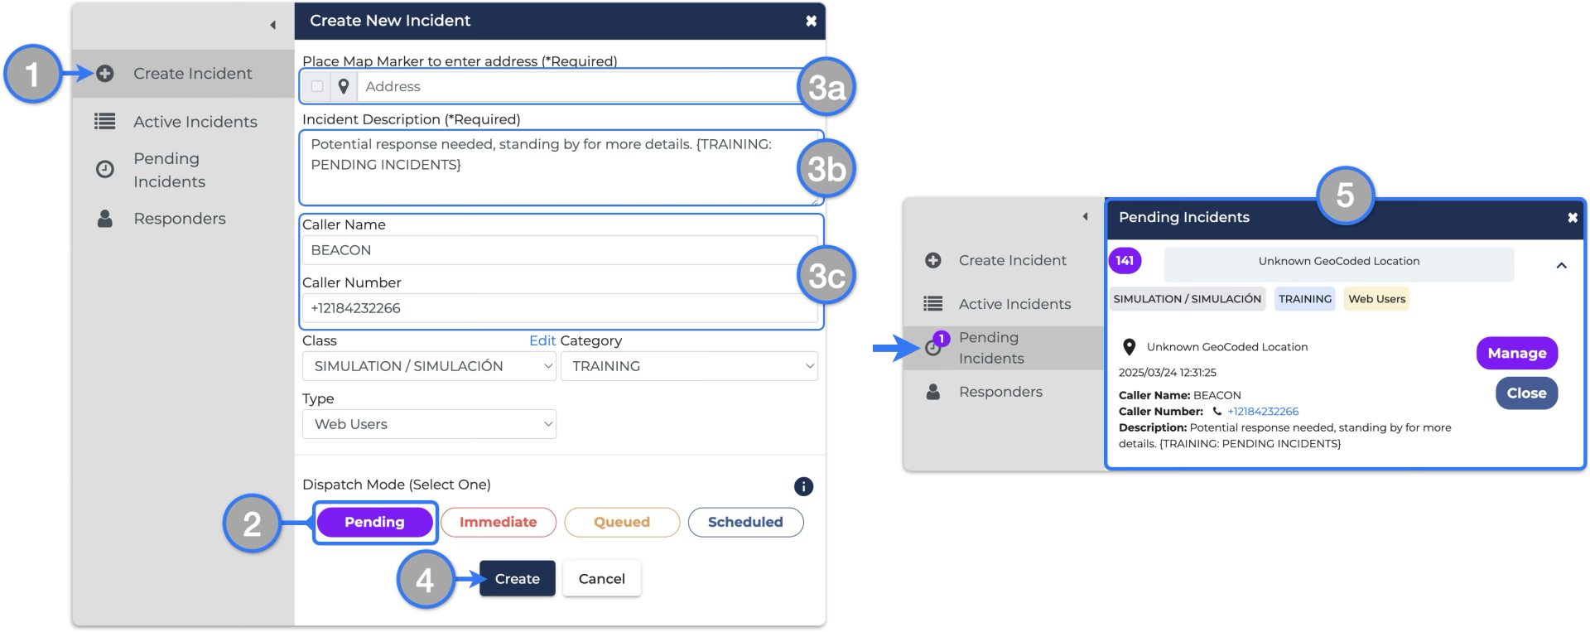
Task: Collapse incident 141 with the chevron
Action: point(1561,266)
